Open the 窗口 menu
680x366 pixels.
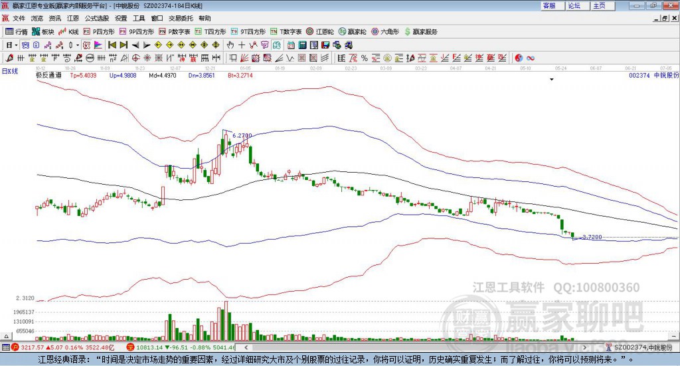pyautogui.click(x=157, y=18)
